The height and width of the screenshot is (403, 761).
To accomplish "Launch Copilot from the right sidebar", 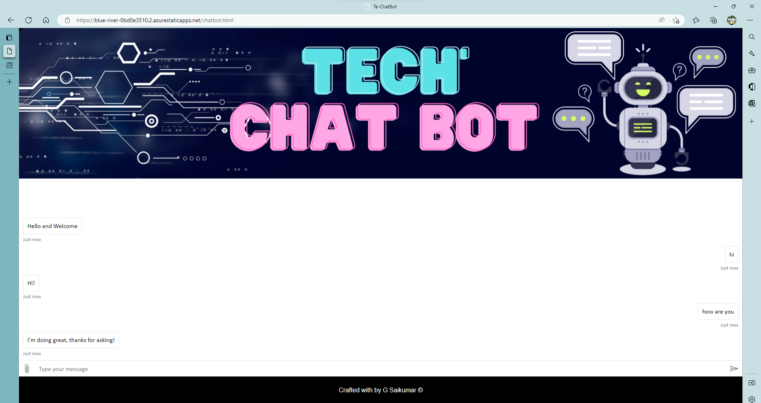I will point(752,53).
